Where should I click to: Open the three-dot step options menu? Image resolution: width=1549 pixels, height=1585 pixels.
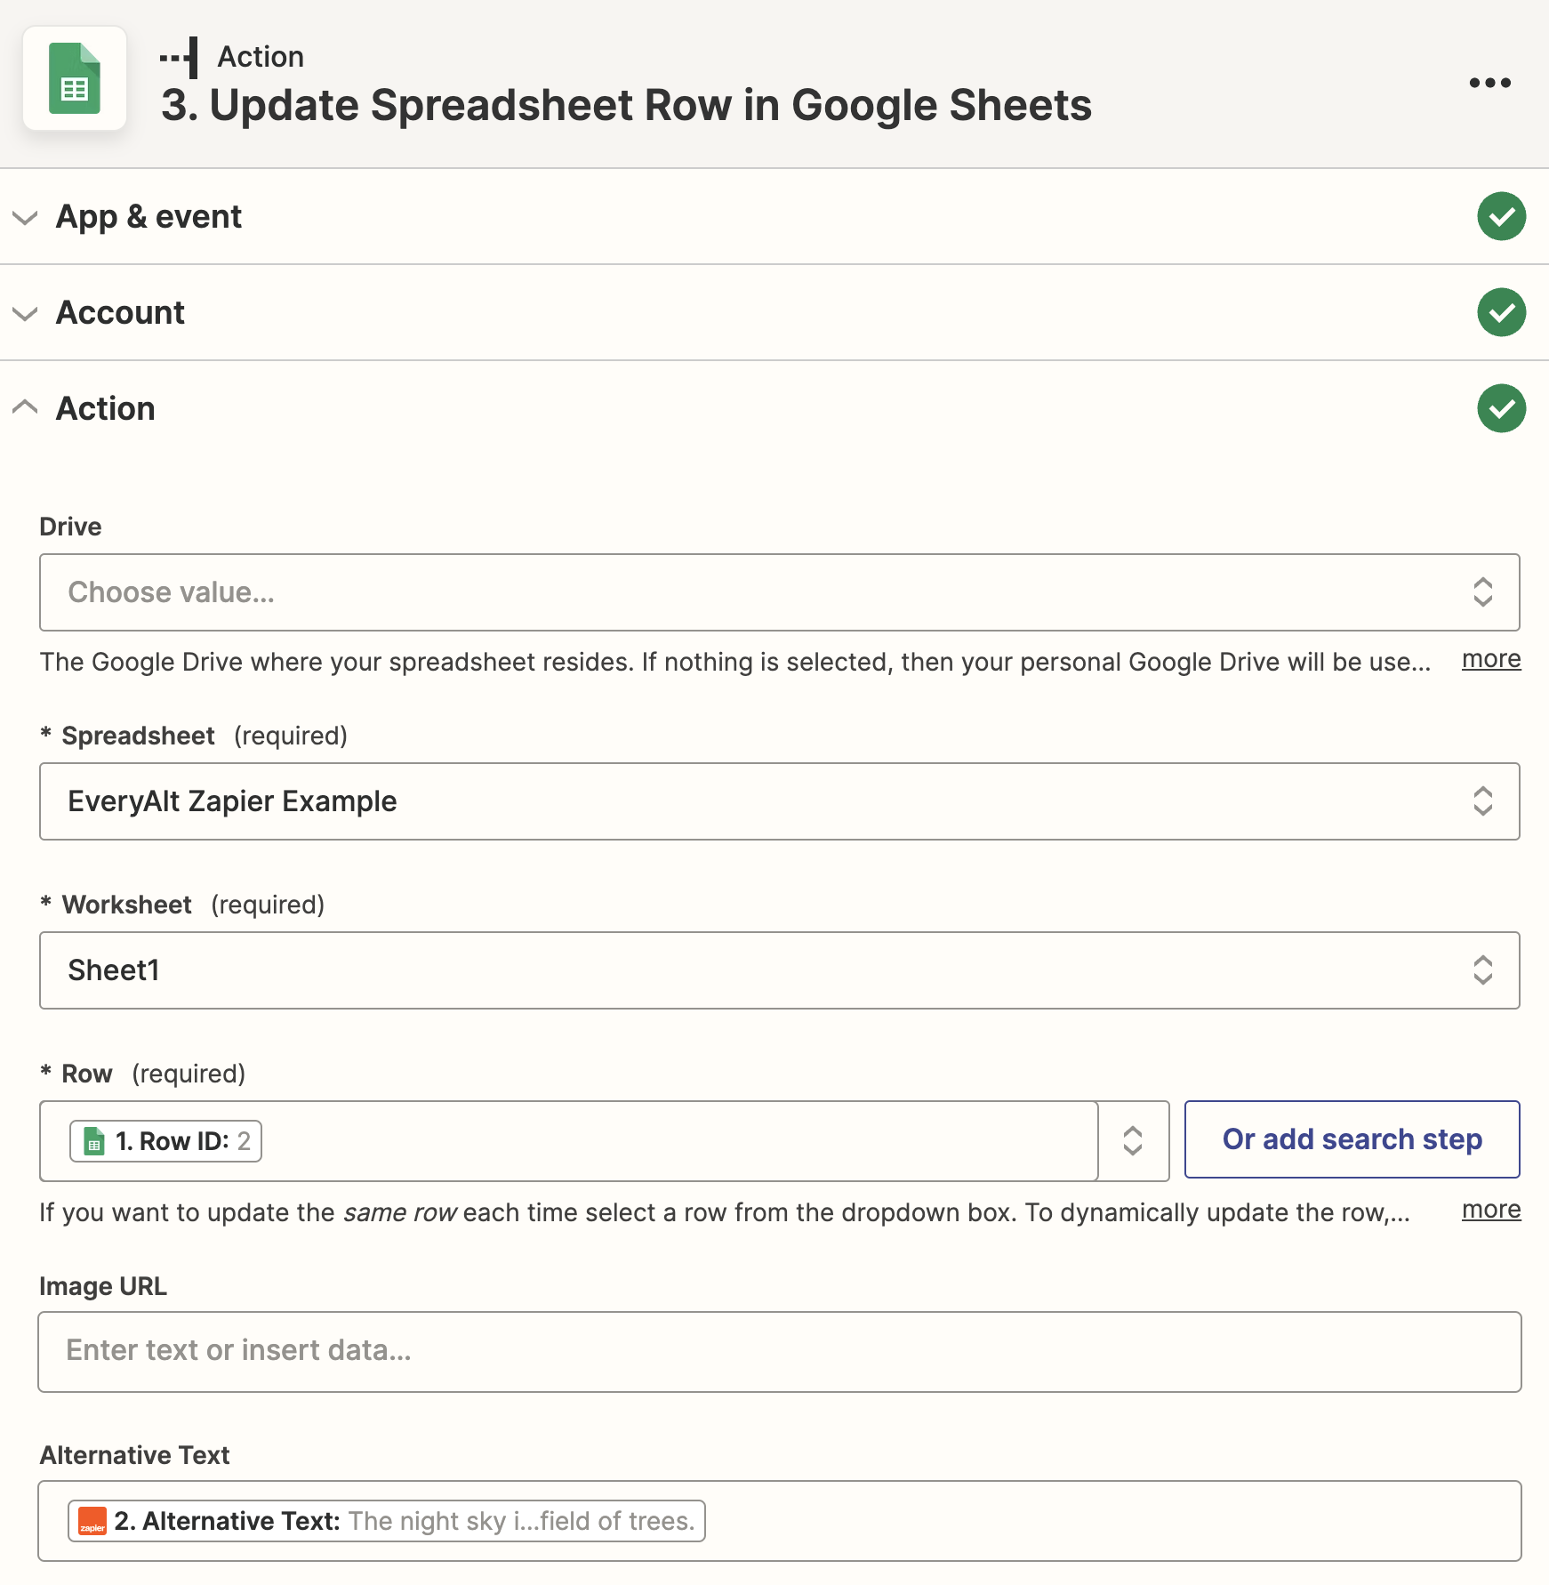point(1489,83)
